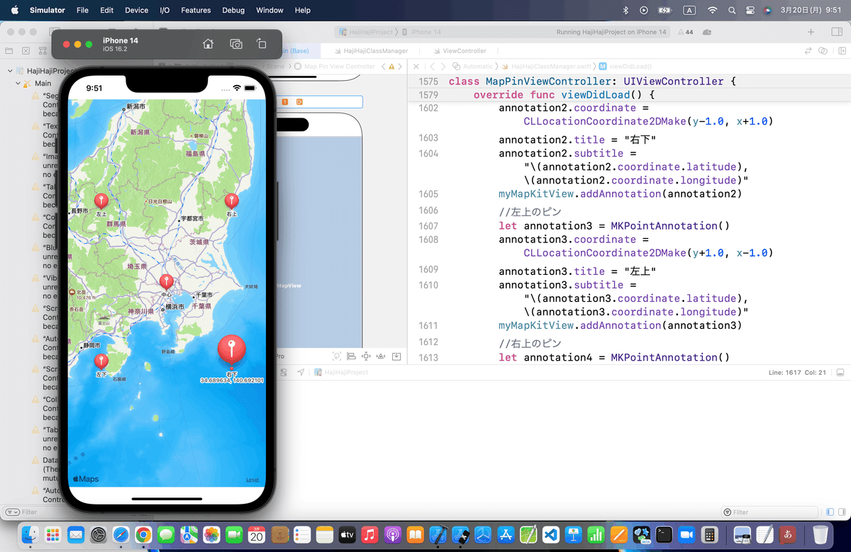Collapse Main storyboard issue group
Image resolution: width=851 pixels, height=552 pixels.
pyautogui.click(x=18, y=84)
